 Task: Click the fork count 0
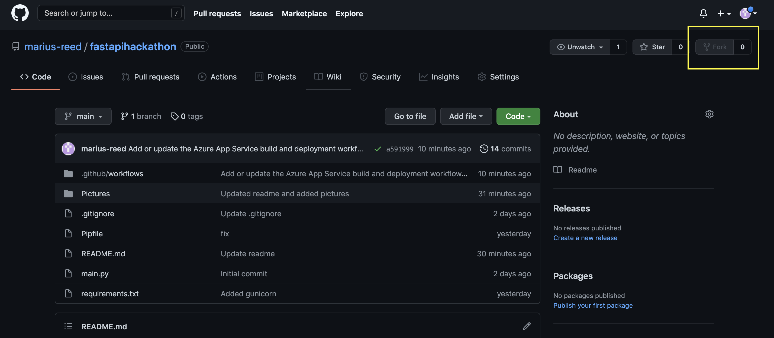pos(743,47)
